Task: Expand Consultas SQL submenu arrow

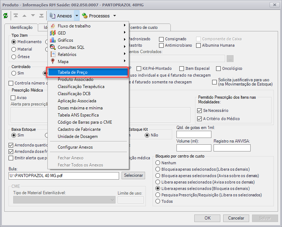Action: pyautogui.click(x=125, y=47)
